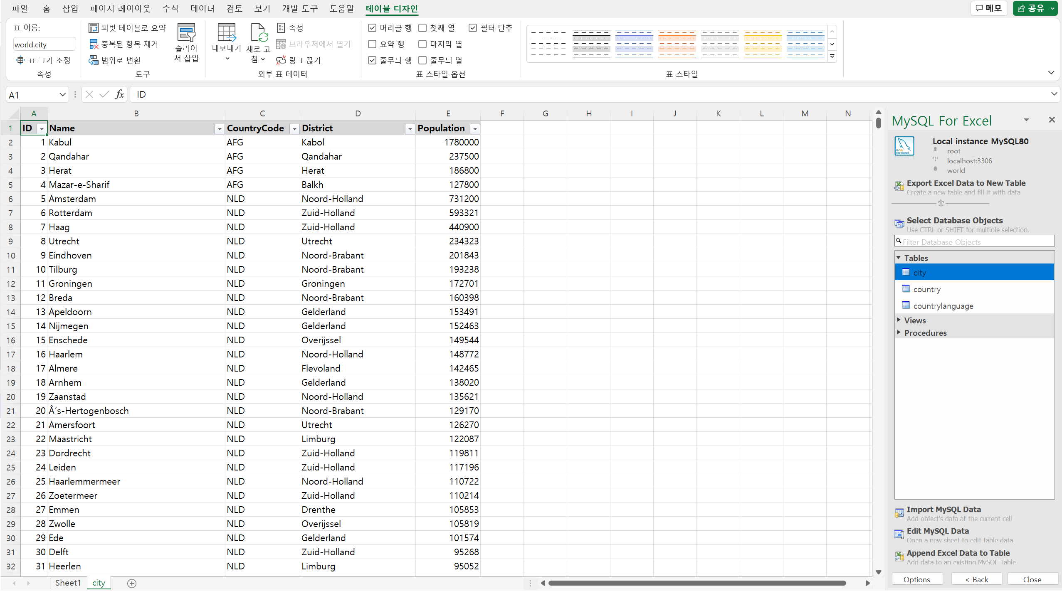Click the formula bar cancel X icon
1062x591 pixels.
[89, 94]
